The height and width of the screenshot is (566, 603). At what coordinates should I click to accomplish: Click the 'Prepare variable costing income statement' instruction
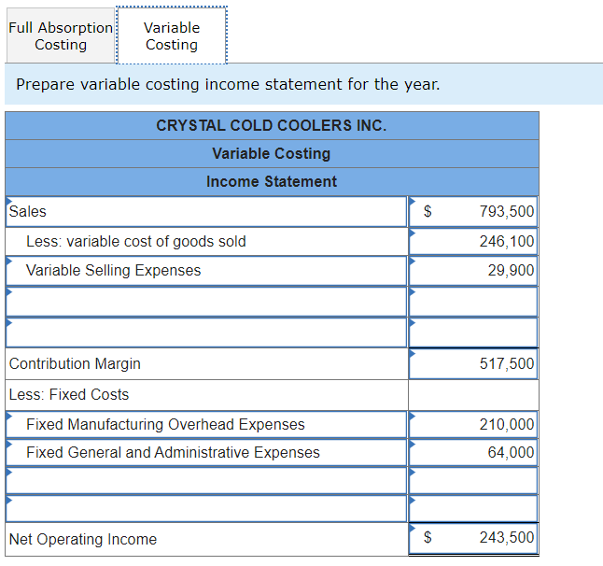(228, 84)
